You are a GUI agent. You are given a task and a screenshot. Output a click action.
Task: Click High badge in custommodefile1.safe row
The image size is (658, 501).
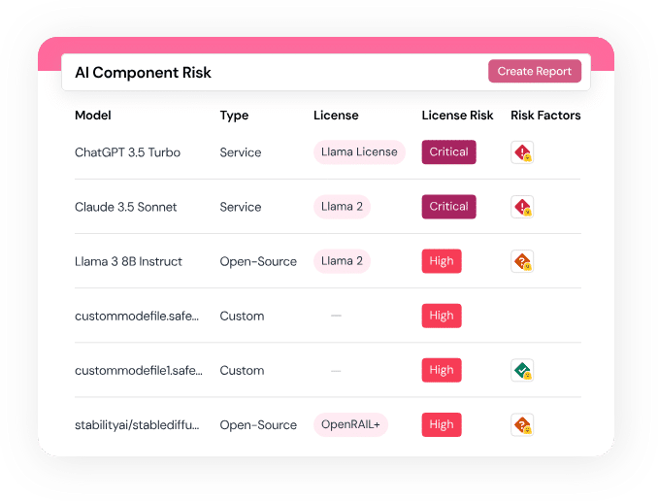click(x=442, y=370)
